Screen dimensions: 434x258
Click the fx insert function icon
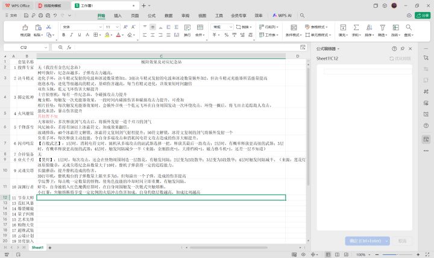pos(69,48)
